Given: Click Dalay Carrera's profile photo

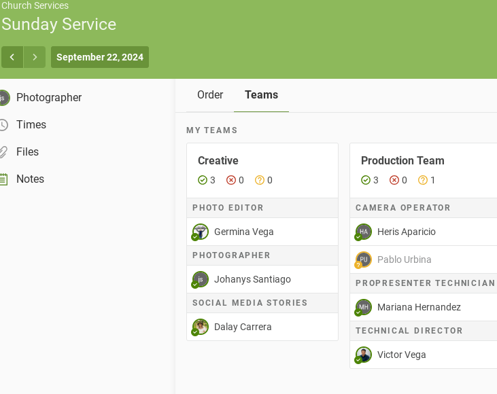Looking at the screenshot, I should (201, 327).
